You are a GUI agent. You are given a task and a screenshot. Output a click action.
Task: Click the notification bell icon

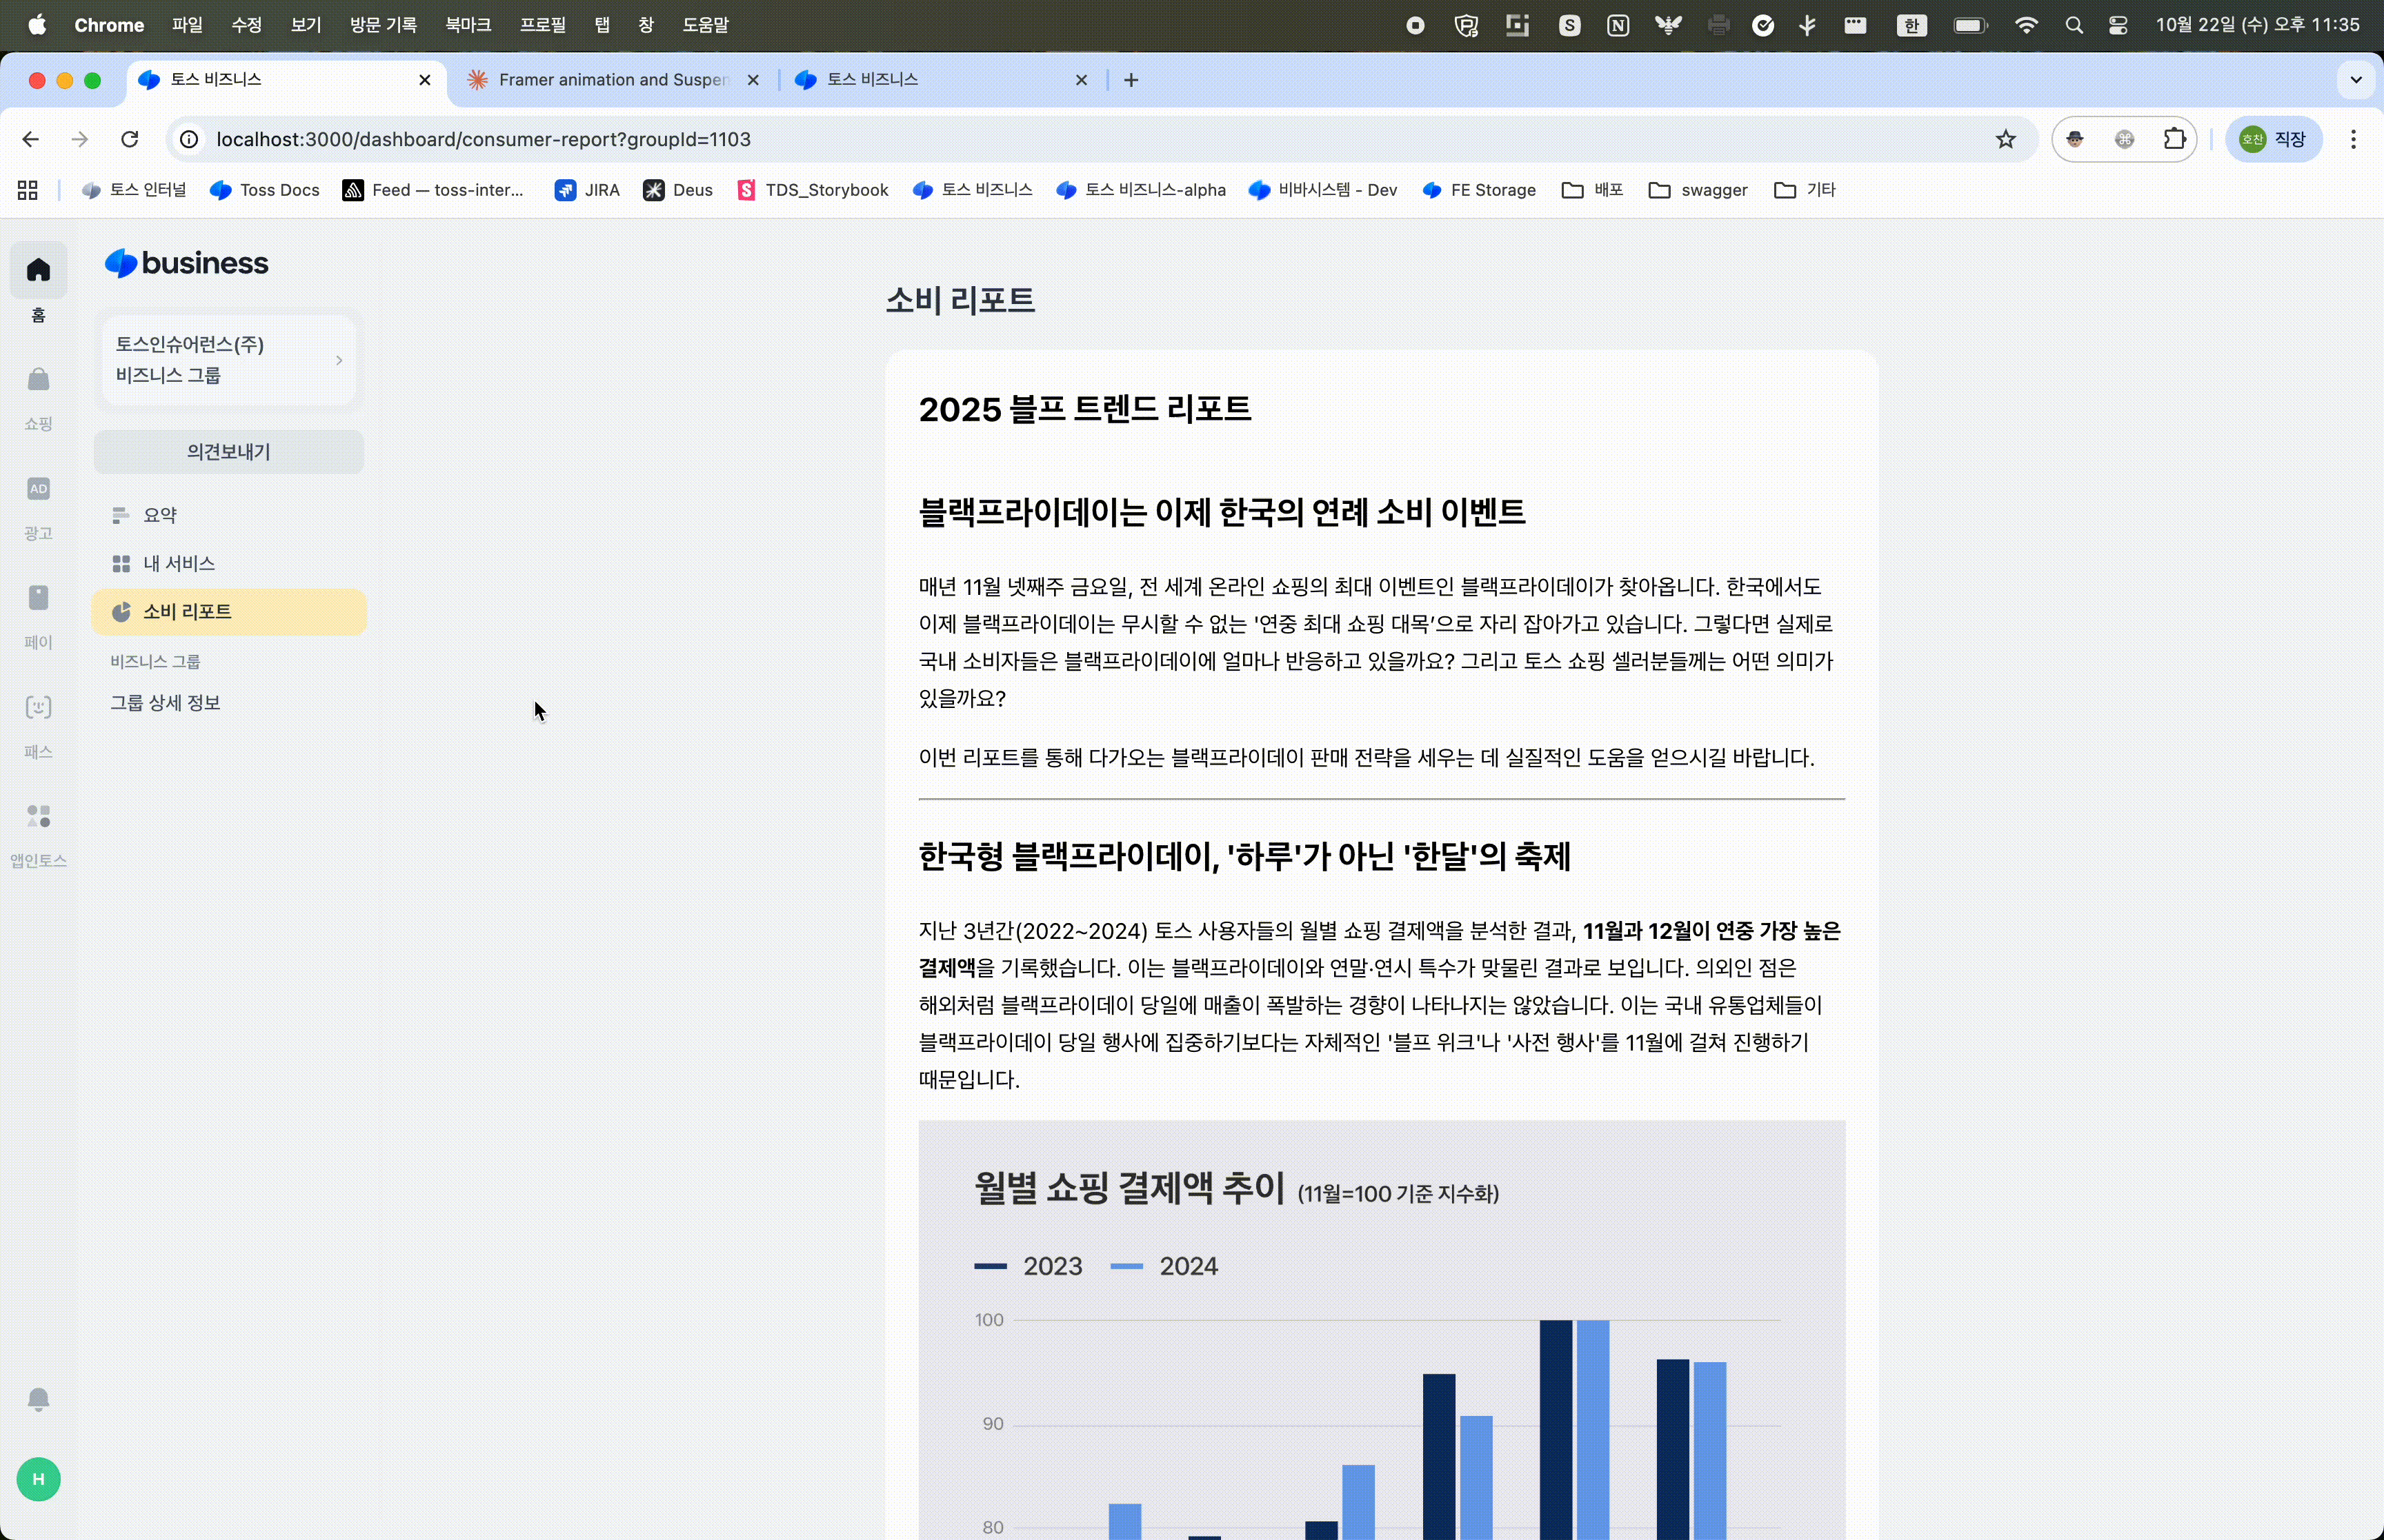[x=38, y=1399]
